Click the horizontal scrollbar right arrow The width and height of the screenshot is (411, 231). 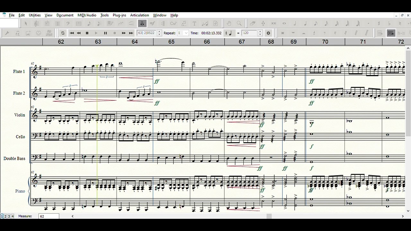403,217
